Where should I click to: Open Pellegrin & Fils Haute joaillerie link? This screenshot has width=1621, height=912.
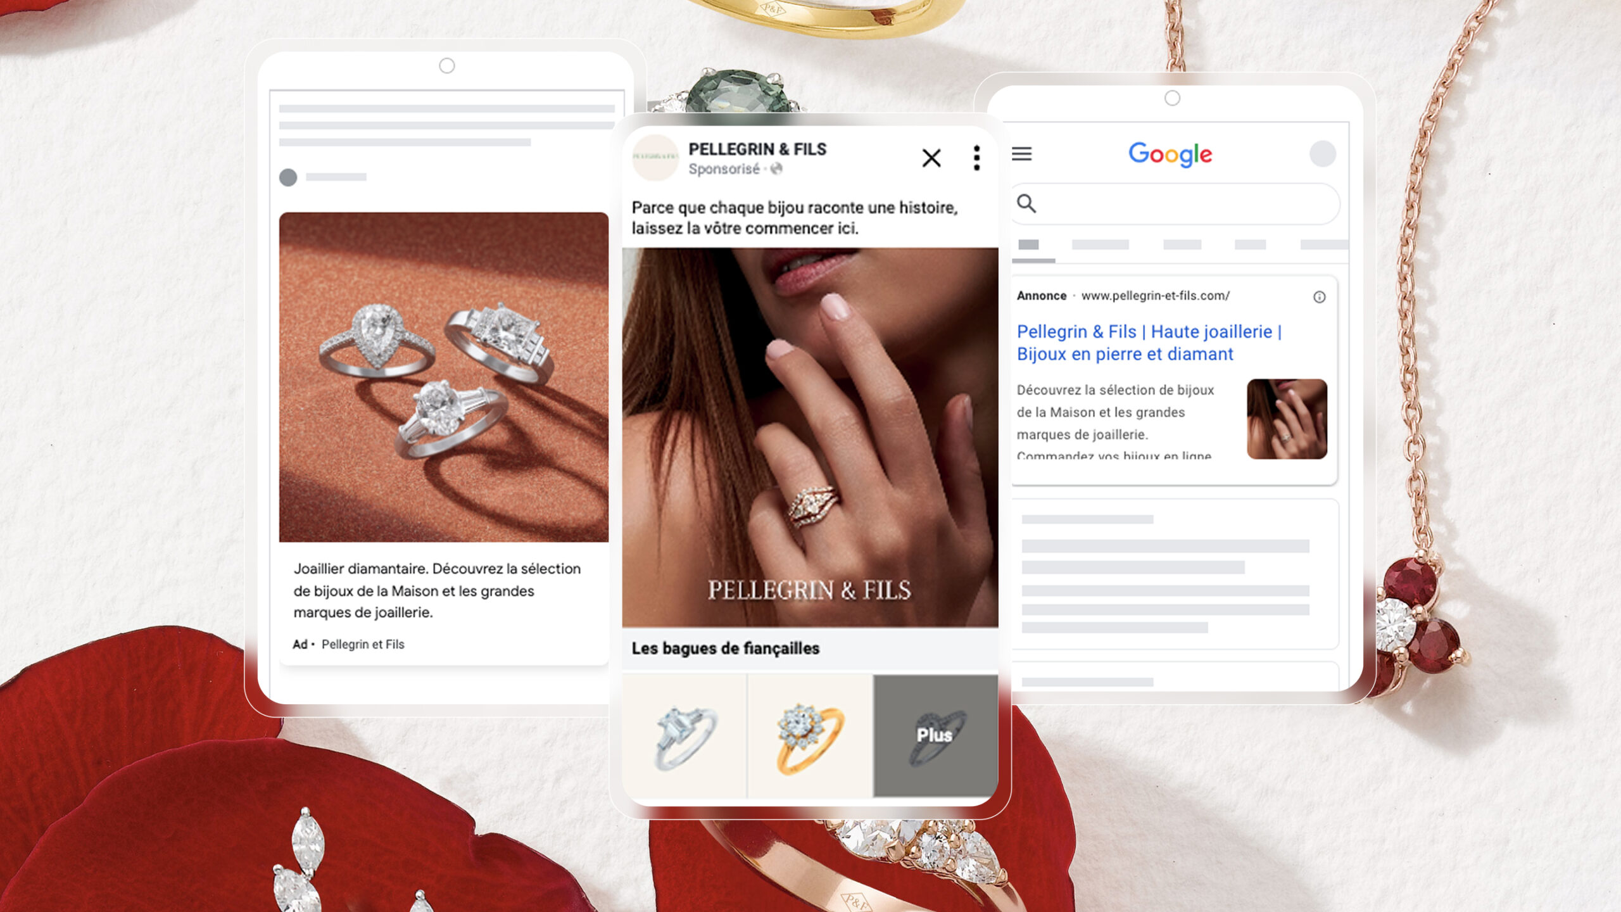[x=1148, y=343]
